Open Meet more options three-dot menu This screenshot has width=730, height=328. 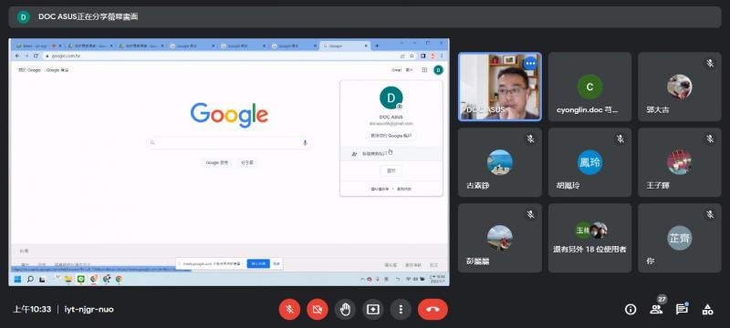coord(401,310)
